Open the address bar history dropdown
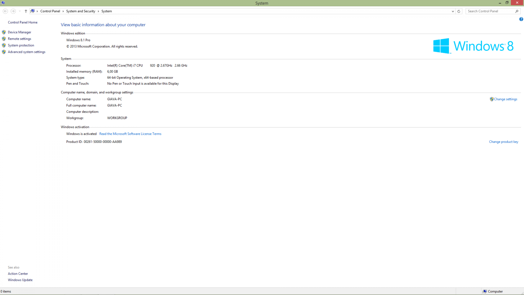 coord(453,11)
